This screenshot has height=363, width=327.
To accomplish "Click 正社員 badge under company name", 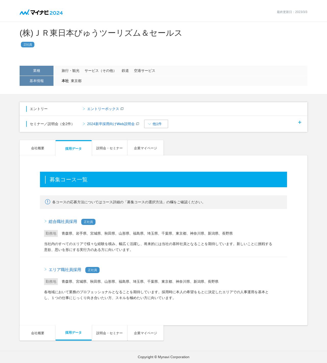I will (x=28, y=45).
